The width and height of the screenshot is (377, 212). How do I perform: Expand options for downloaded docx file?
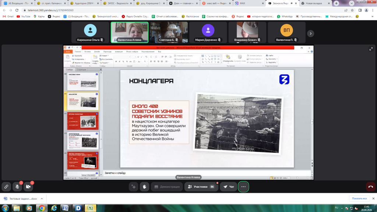point(42,199)
